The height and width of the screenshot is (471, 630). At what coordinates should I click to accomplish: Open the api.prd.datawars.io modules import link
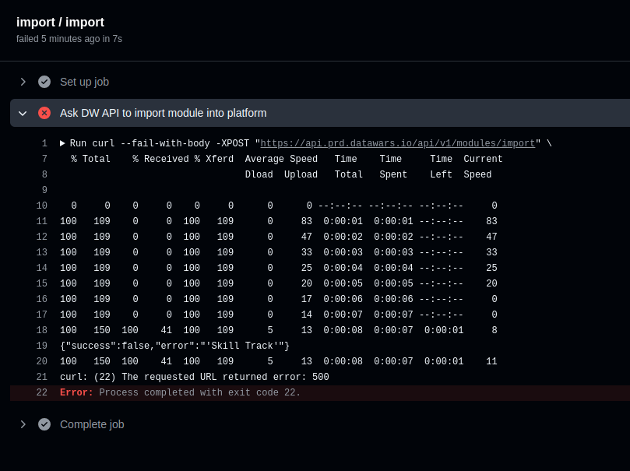398,143
